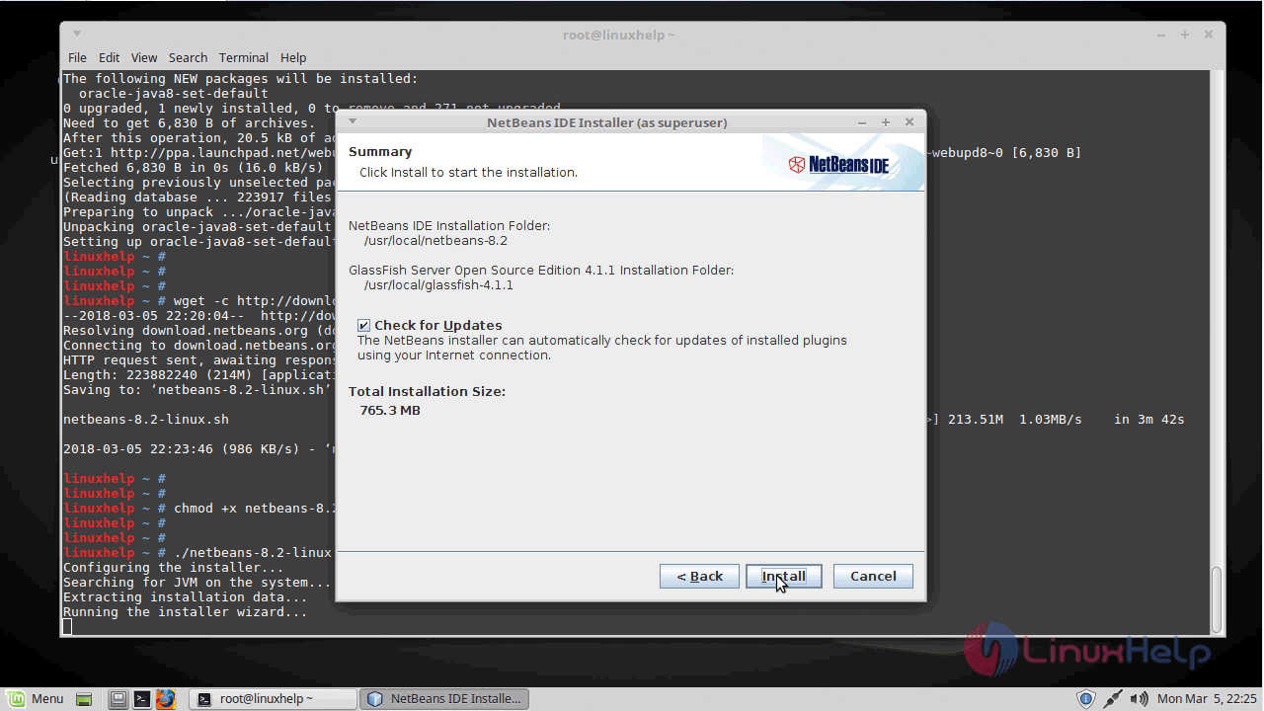Image resolution: width=1264 pixels, height=711 pixels.
Task: Click the Install button in the installer
Action: 784,576
